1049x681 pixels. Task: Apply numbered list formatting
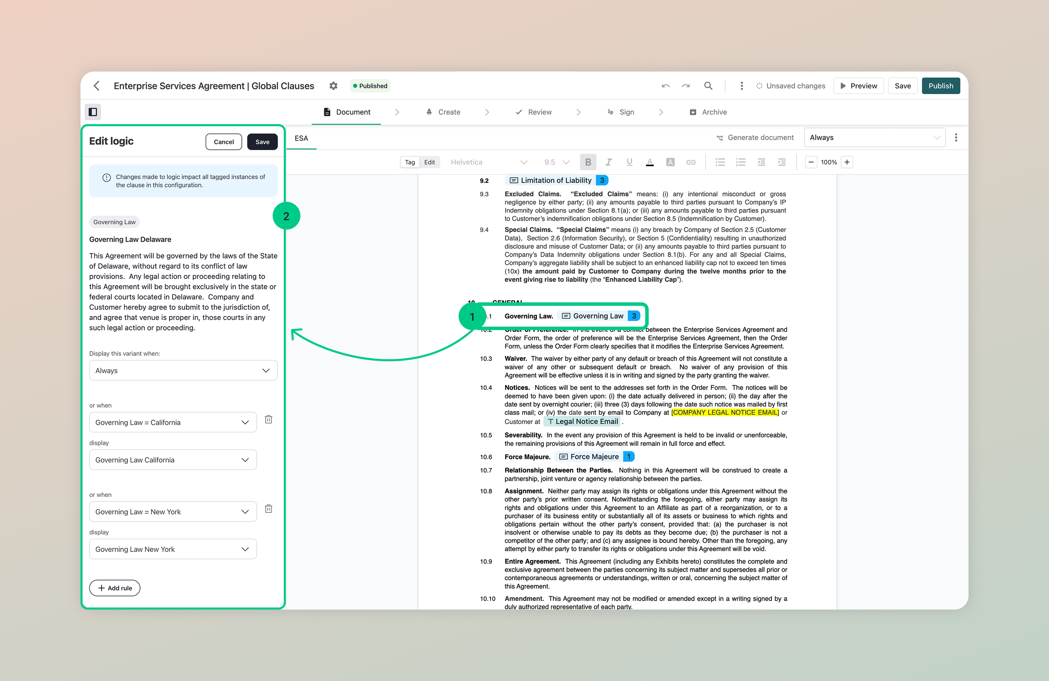click(741, 162)
